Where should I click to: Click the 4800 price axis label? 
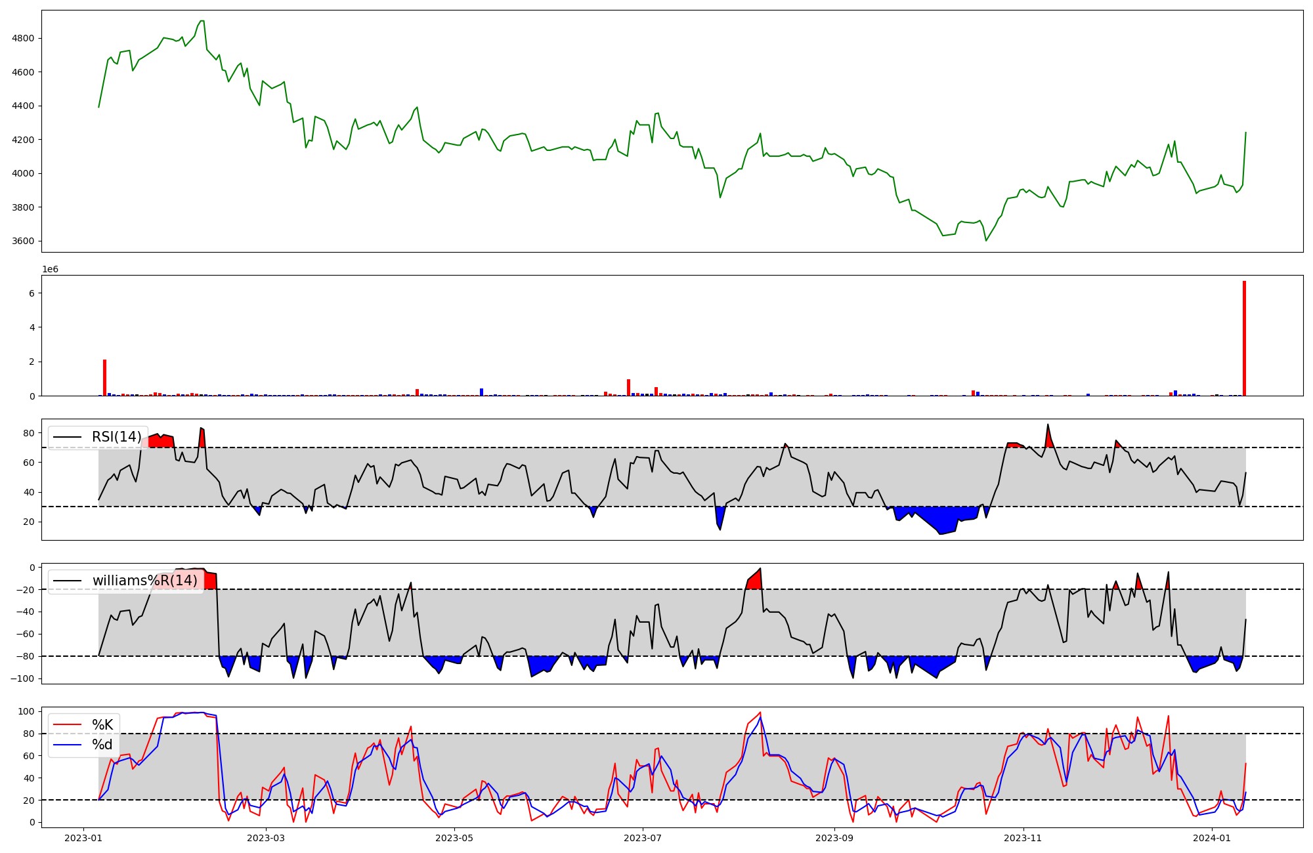(x=23, y=38)
